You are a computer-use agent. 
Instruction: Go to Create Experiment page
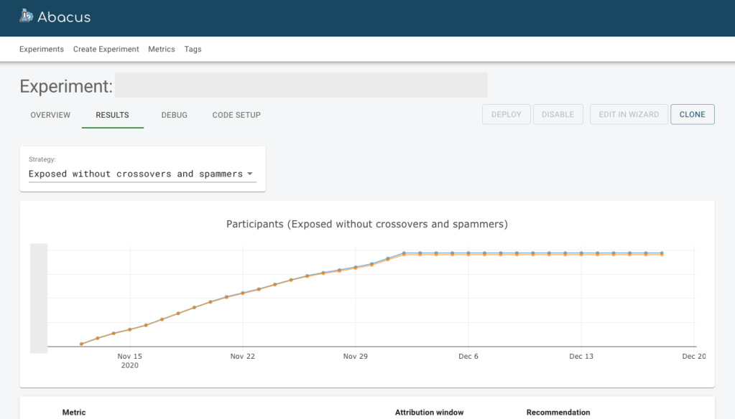point(106,50)
